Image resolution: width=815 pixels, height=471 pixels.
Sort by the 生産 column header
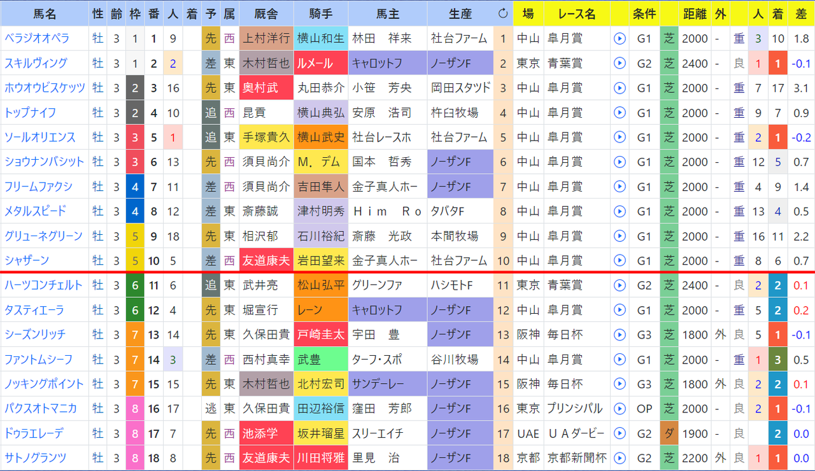(x=460, y=13)
